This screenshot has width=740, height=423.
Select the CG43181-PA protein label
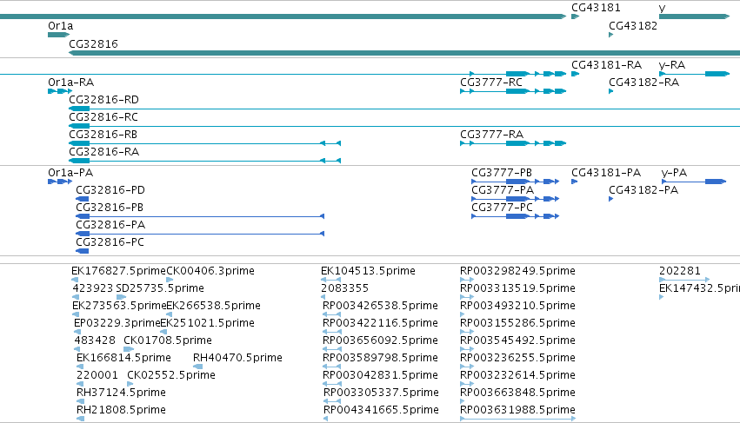pyautogui.click(x=606, y=173)
